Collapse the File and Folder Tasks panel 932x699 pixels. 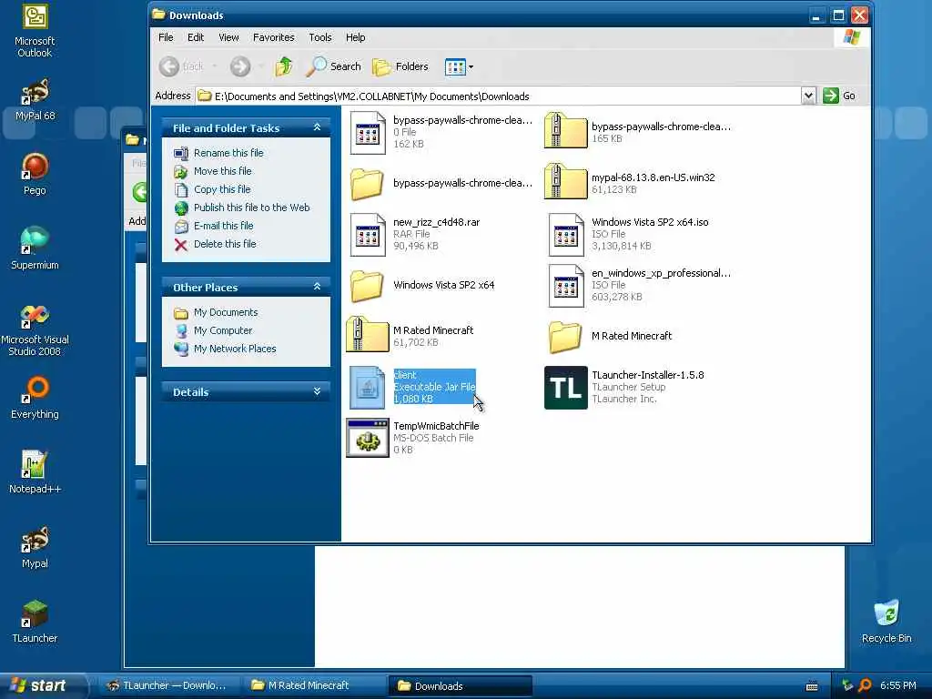coord(317,127)
